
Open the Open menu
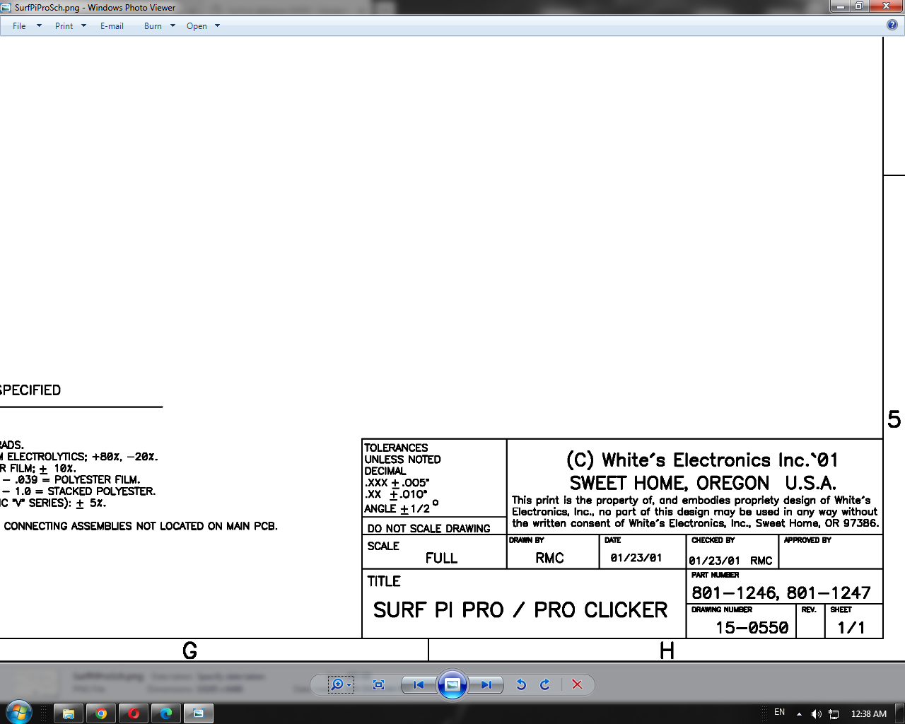tap(203, 26)
